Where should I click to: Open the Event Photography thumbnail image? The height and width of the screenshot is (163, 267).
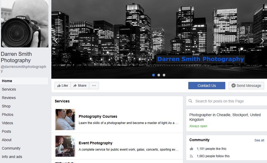tap(65, 146)
